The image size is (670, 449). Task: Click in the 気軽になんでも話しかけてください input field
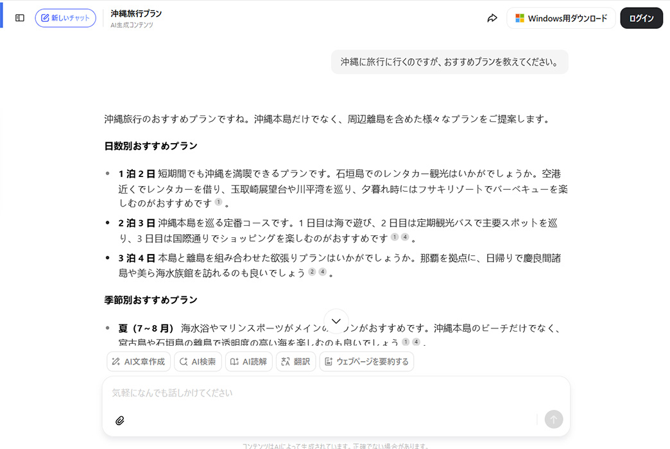321,393
